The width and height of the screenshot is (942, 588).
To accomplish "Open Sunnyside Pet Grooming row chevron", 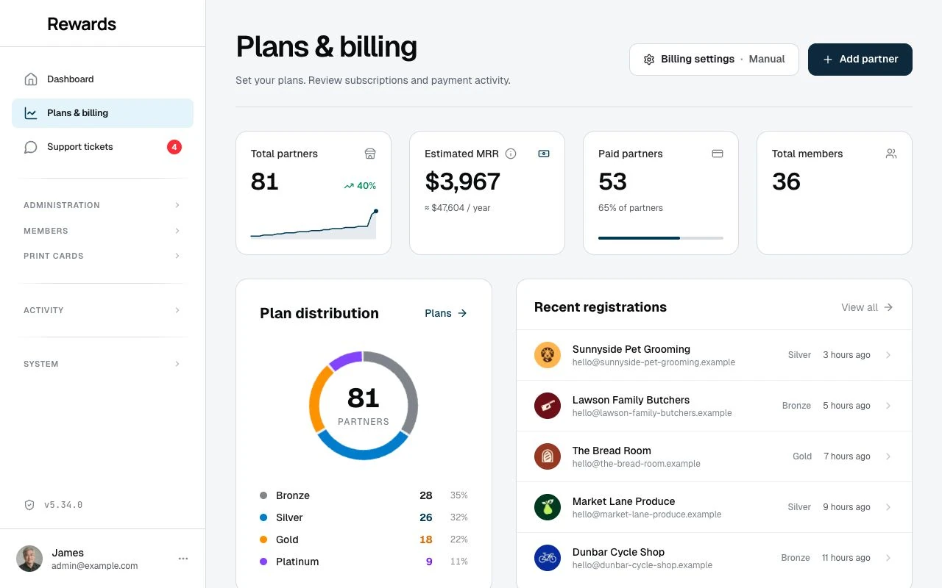I will pyautogui.click(x=888, y=355).
